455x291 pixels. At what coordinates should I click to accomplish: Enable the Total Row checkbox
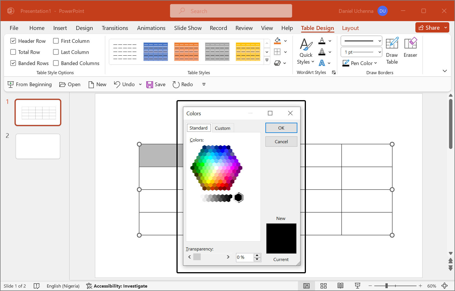point(13,52)
